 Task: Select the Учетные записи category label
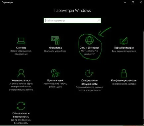[x=21, y=80]
